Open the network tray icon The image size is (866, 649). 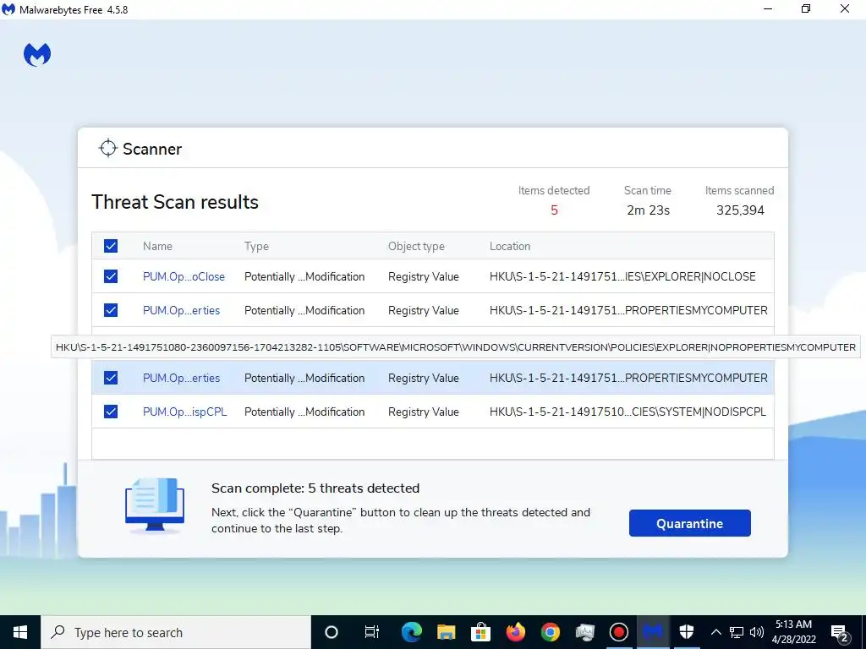tap(737, 632)
